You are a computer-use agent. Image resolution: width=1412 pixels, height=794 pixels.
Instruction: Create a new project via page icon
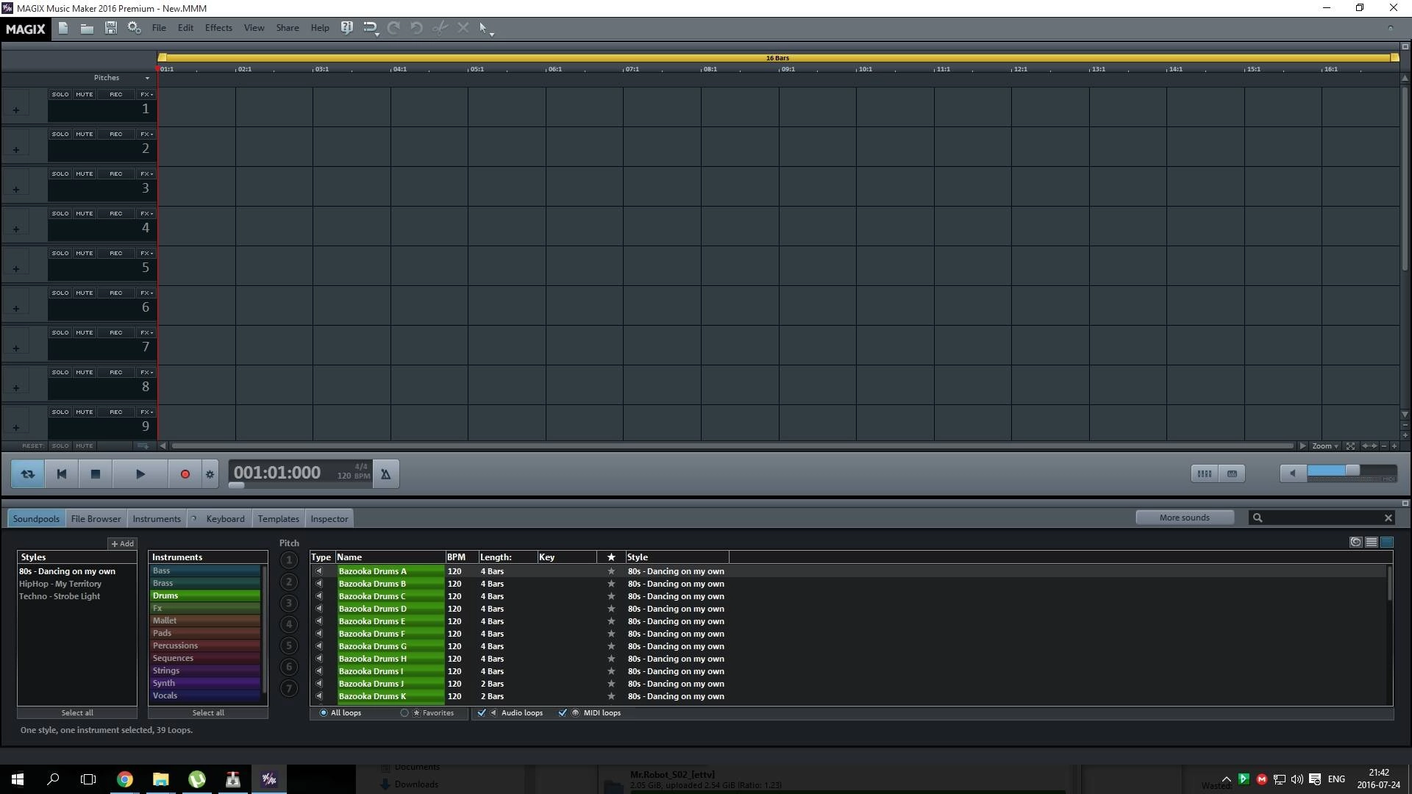click(63, 28)
